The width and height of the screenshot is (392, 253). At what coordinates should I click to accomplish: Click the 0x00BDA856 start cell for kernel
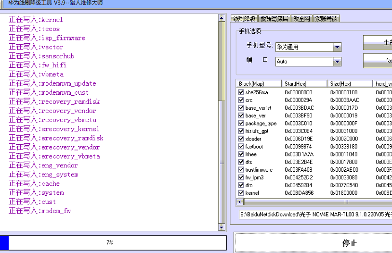tap(299, 193)
